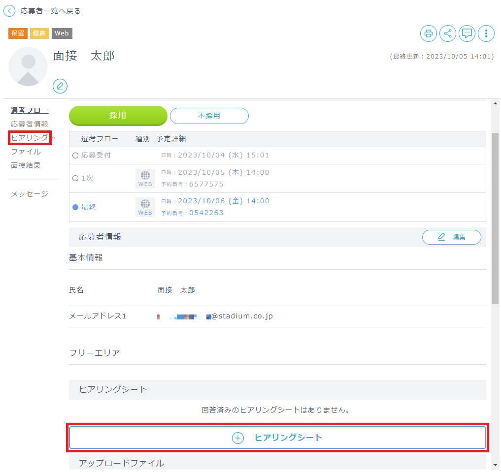Open ヒアリング in the side menu

click(x=30, y=137)
